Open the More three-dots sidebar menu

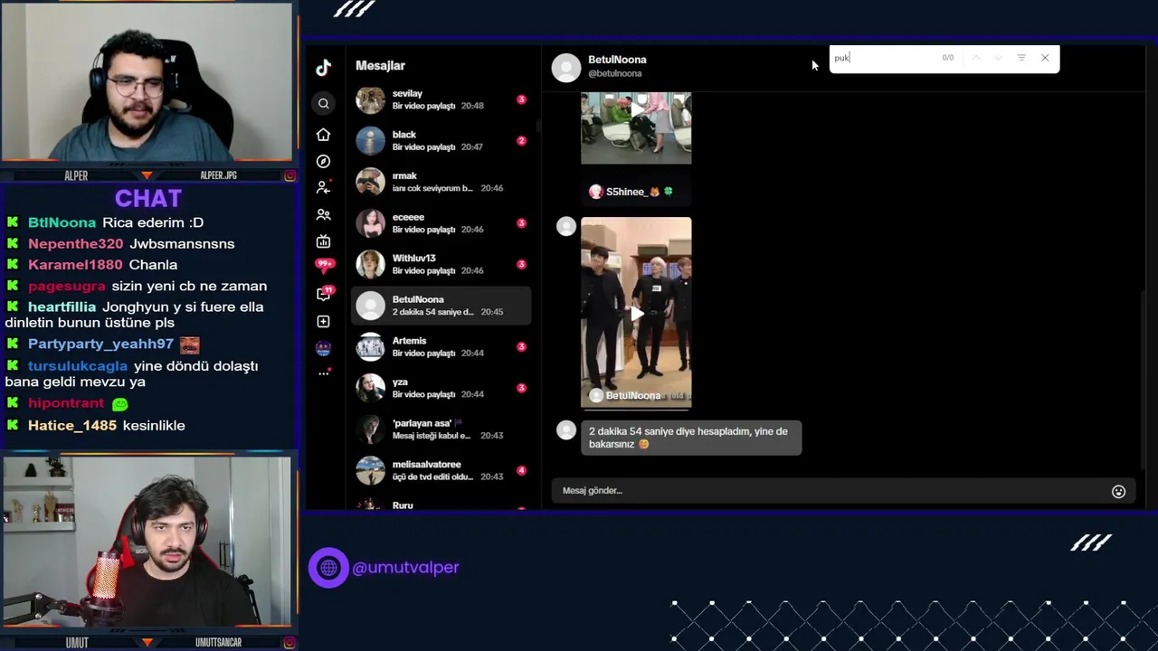pos(323,373)
